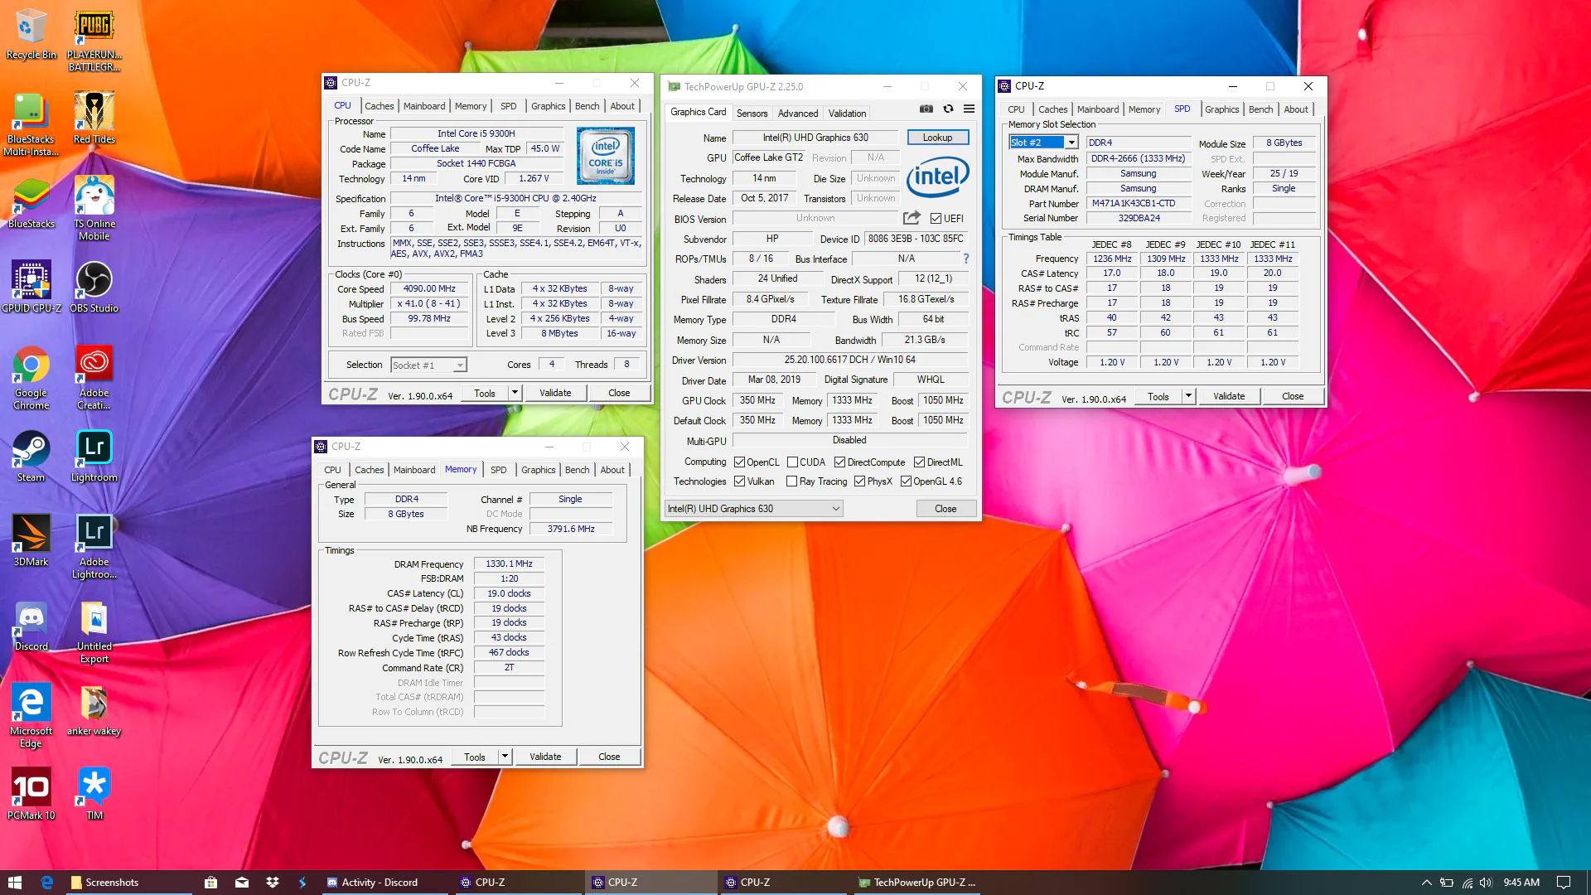This screenshot has height=895, width=1591.
Task: Open Adobe Creative Cloud shortcut
Action: pos(94,378)
